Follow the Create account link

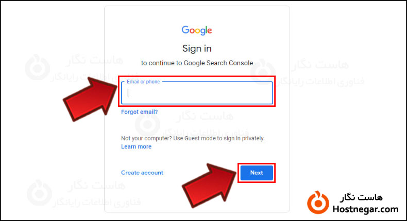click(142, 173)
